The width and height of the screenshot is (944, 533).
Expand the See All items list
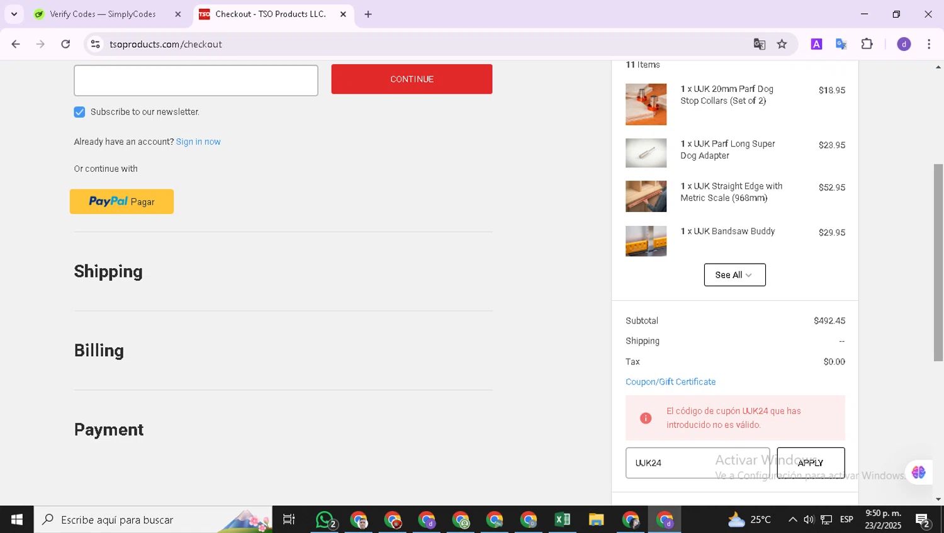(734, 275)
